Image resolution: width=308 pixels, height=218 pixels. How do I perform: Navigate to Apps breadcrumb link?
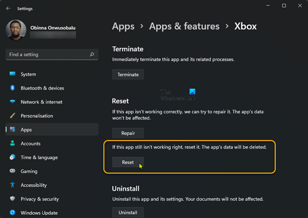[x=123, y=26]
